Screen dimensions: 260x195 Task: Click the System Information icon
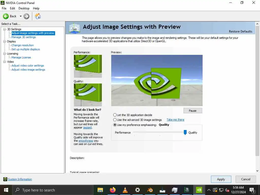tap(5, 179)
